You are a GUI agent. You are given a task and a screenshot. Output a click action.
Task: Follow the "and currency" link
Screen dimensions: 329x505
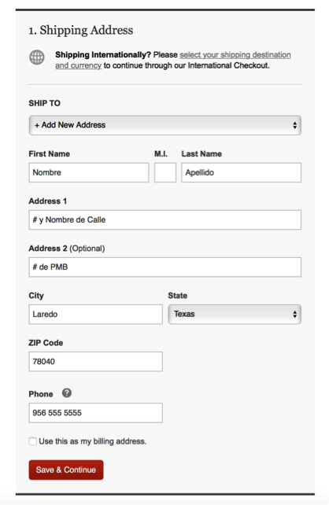[x=78, y=65]
